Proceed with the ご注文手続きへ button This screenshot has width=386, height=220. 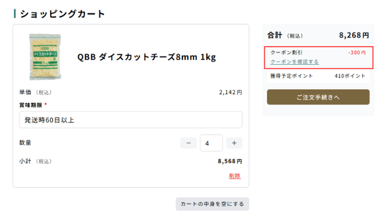(x=318, y=97)
